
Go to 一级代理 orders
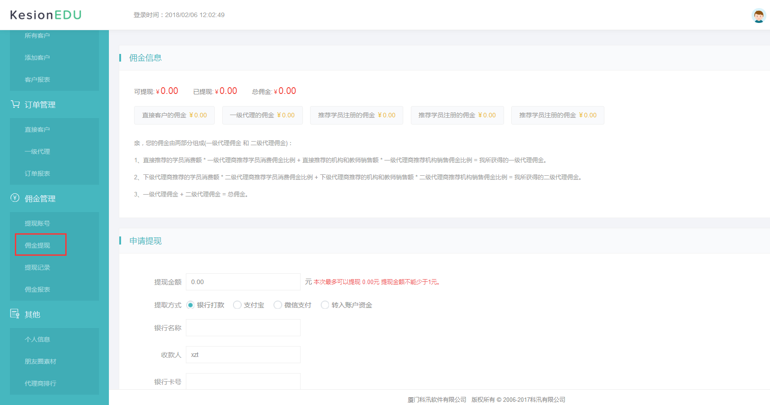tap(37, 151)
